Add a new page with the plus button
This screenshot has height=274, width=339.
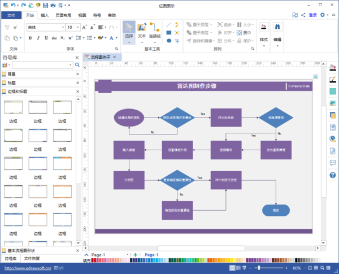coord(136,255)
